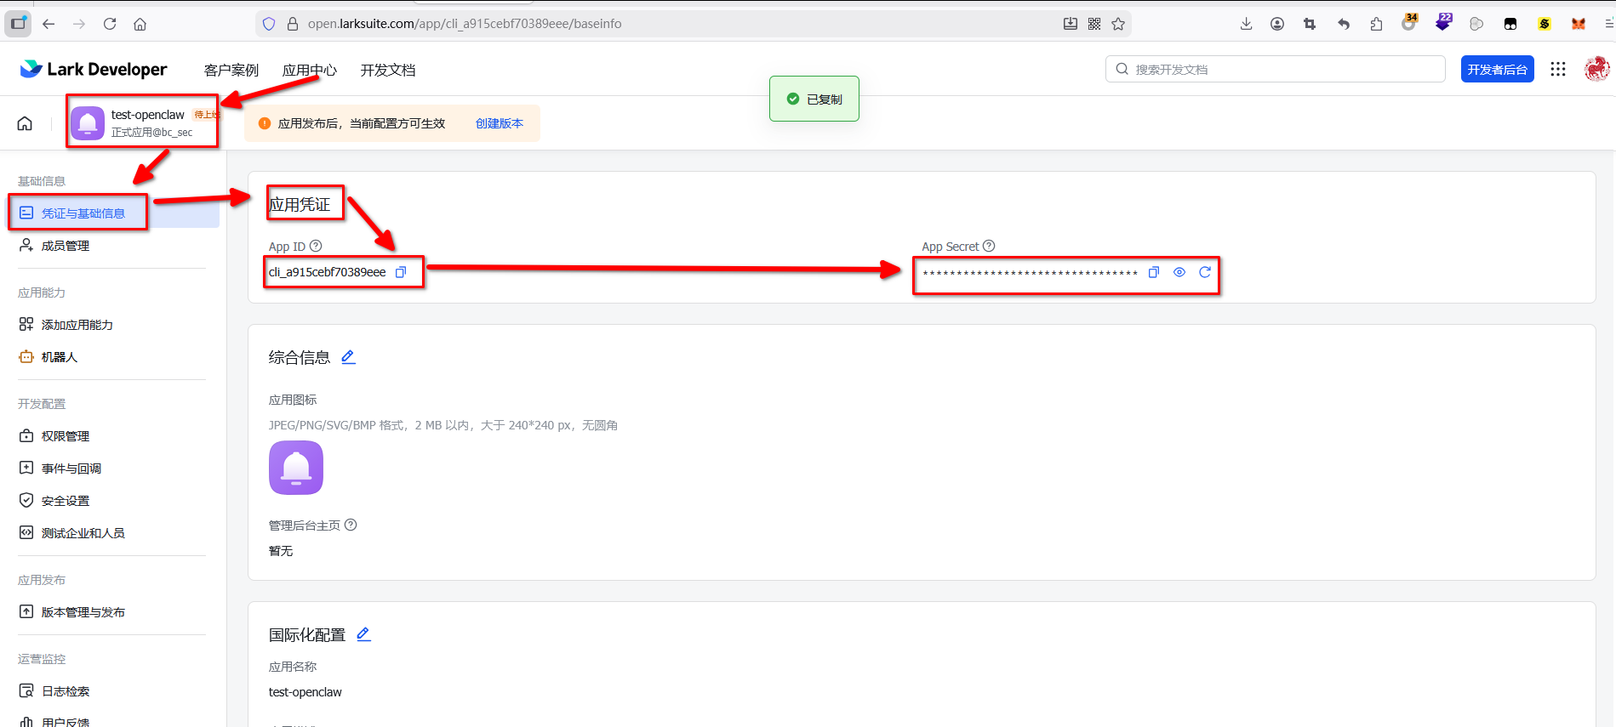Click the 开发者后台 button

(1497, 70)
